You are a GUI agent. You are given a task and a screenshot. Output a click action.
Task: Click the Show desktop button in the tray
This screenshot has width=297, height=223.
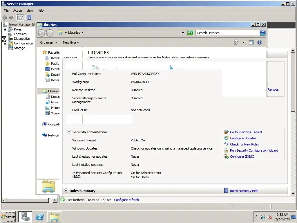pos(294,217)
